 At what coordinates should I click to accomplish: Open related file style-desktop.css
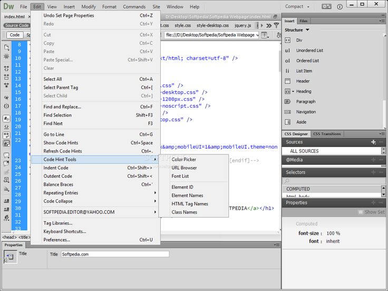point(212,25)
